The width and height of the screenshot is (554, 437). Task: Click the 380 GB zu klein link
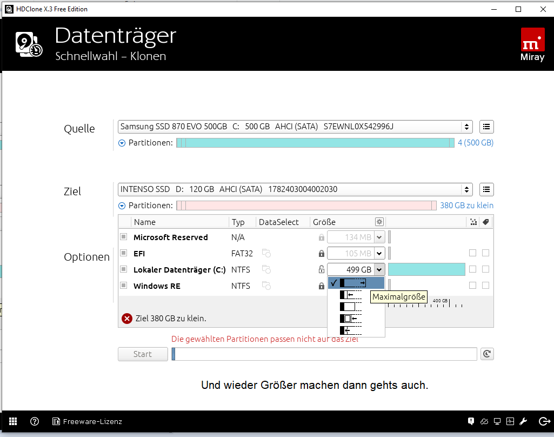click(467, 206)
